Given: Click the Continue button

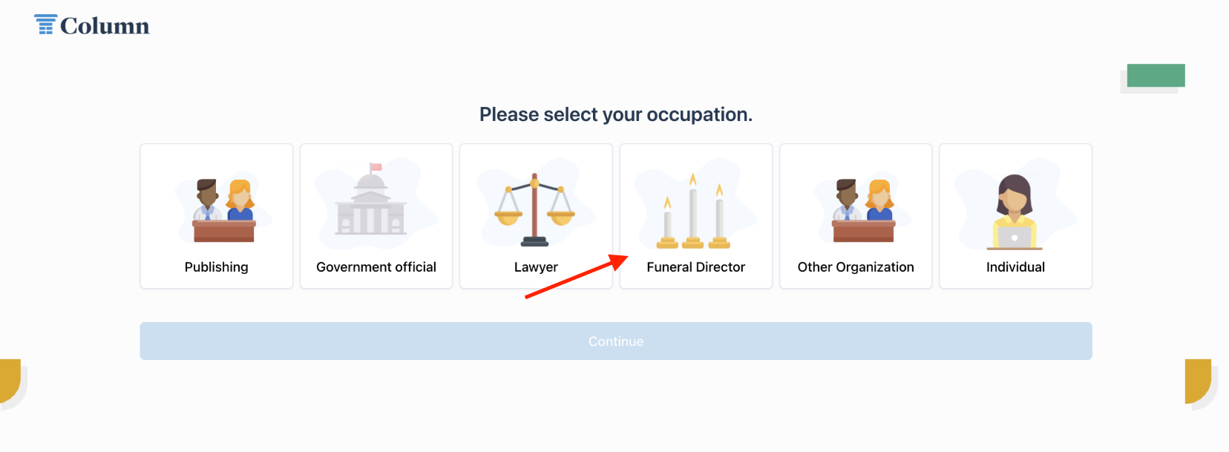Looking at the screenshot, I should [616, 341].
